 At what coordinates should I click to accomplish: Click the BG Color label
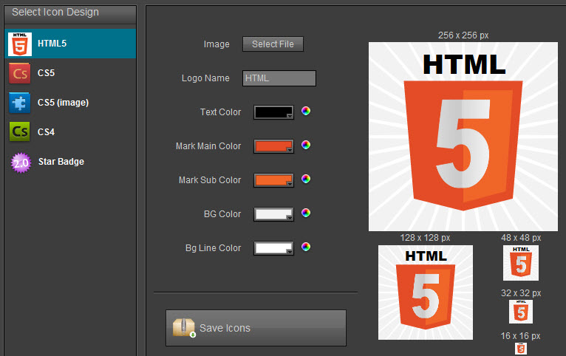click(x=222, y=214)
